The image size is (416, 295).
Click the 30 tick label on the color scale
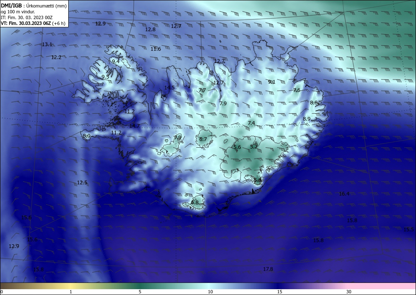tap(349, 292)
